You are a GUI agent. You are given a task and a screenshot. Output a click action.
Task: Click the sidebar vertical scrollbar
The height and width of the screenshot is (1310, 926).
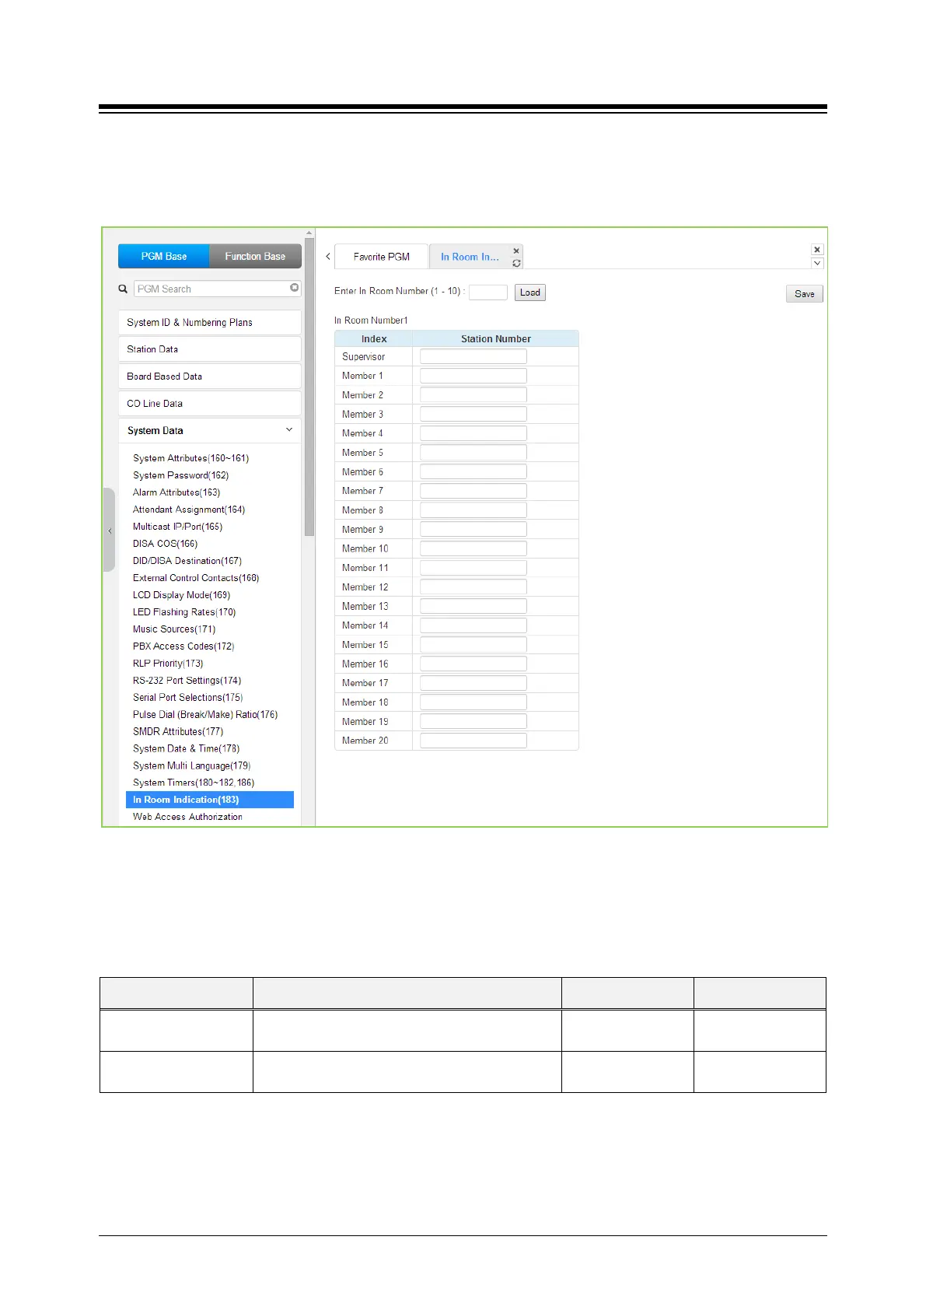[x=309, y=387]
